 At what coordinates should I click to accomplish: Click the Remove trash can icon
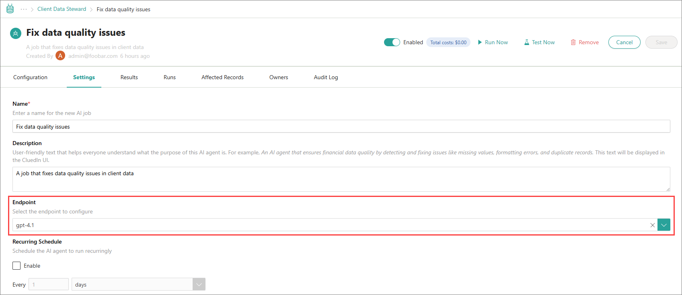[x=573, y=42]
